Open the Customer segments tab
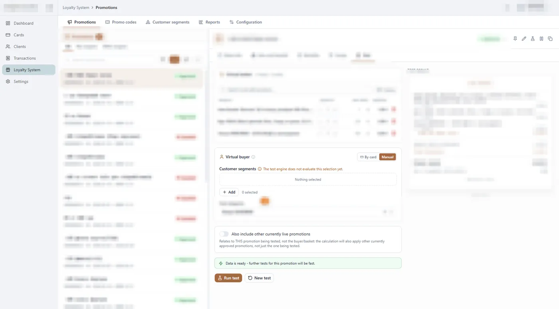 (167, 22)
